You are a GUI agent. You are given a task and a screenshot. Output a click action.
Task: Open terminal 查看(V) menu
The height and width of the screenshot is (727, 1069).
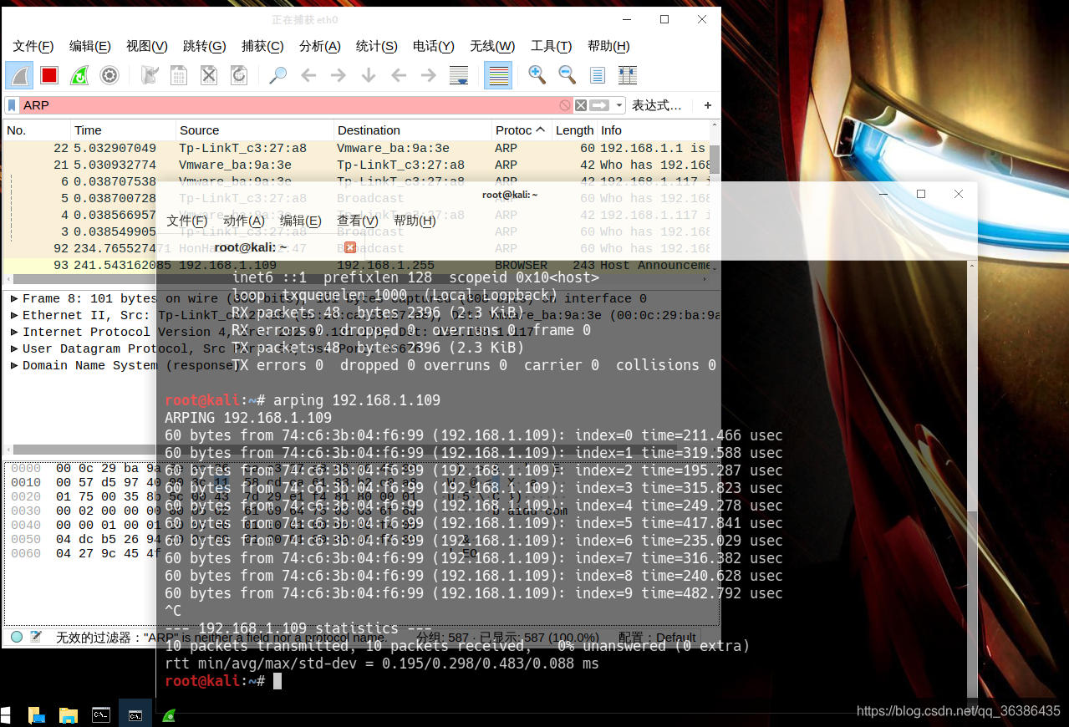(x=358, y=221)
